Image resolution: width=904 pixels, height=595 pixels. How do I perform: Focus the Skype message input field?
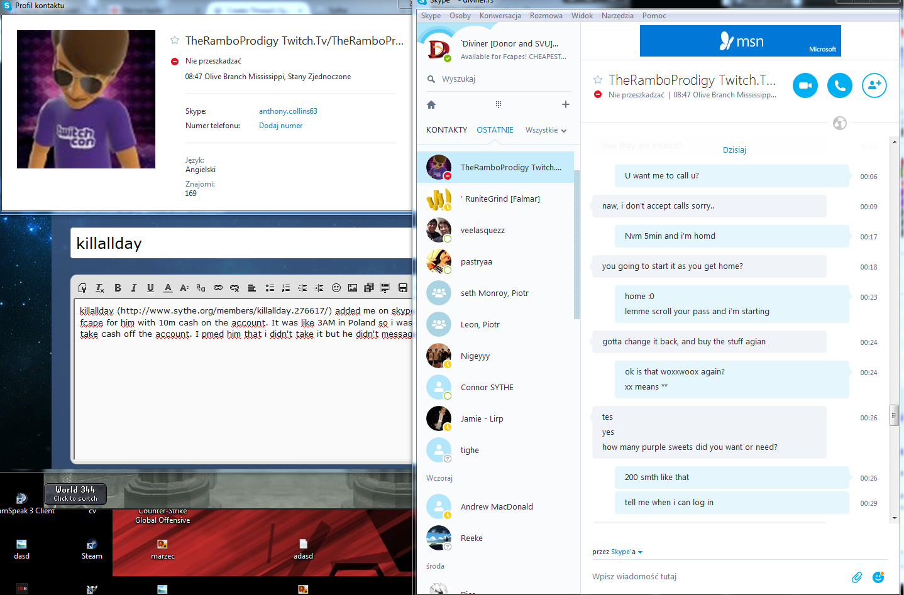click(717, 577)
